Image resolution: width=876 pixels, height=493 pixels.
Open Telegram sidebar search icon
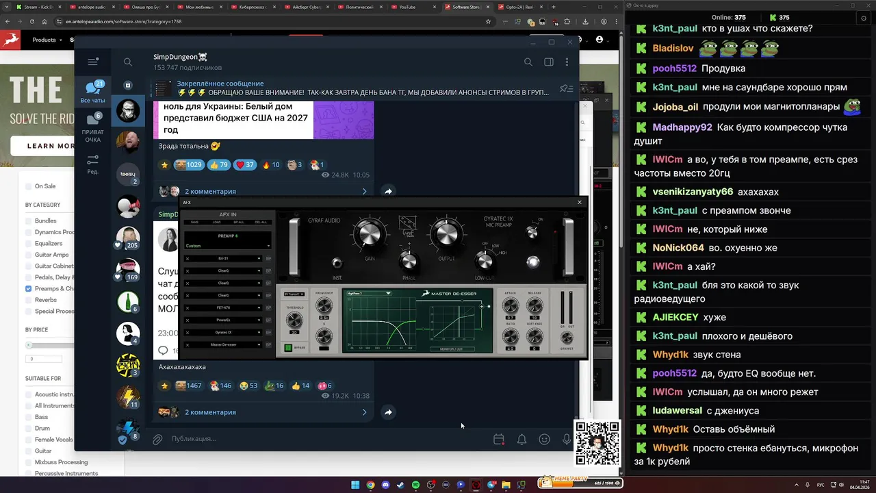coord(128,62)
